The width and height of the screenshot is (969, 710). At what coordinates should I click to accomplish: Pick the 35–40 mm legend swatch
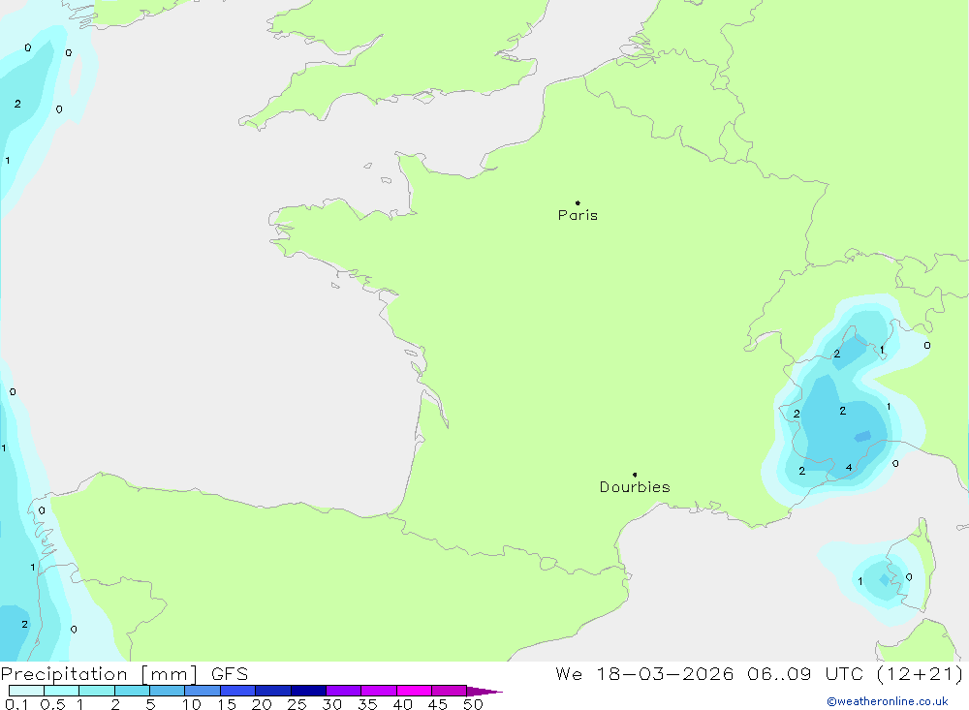pos(379,691)
